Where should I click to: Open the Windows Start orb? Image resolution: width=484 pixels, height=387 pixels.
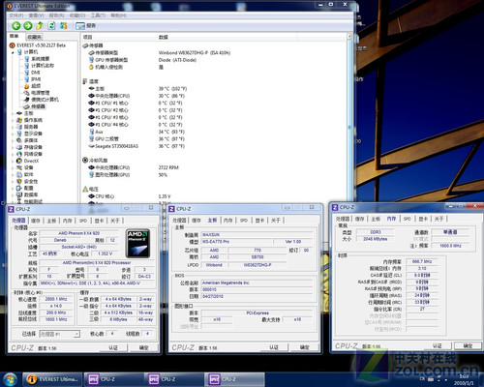pos(10,379)
